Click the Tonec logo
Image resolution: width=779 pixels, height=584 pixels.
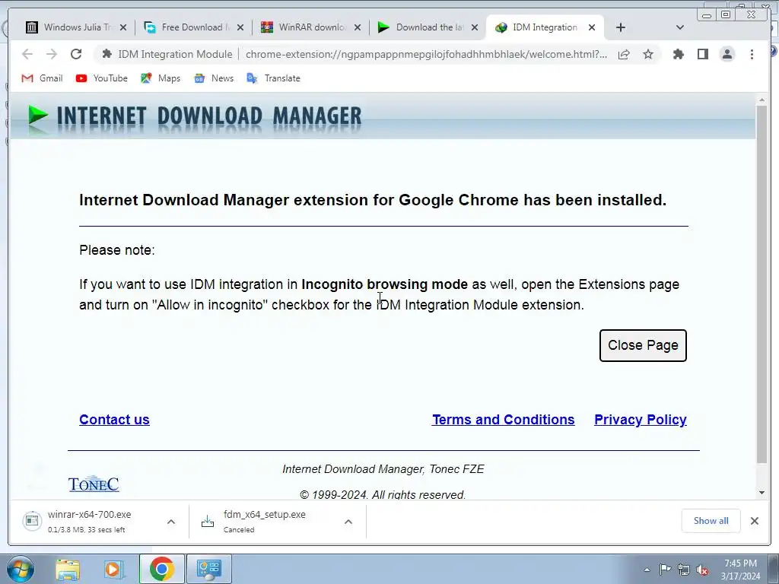94,484
